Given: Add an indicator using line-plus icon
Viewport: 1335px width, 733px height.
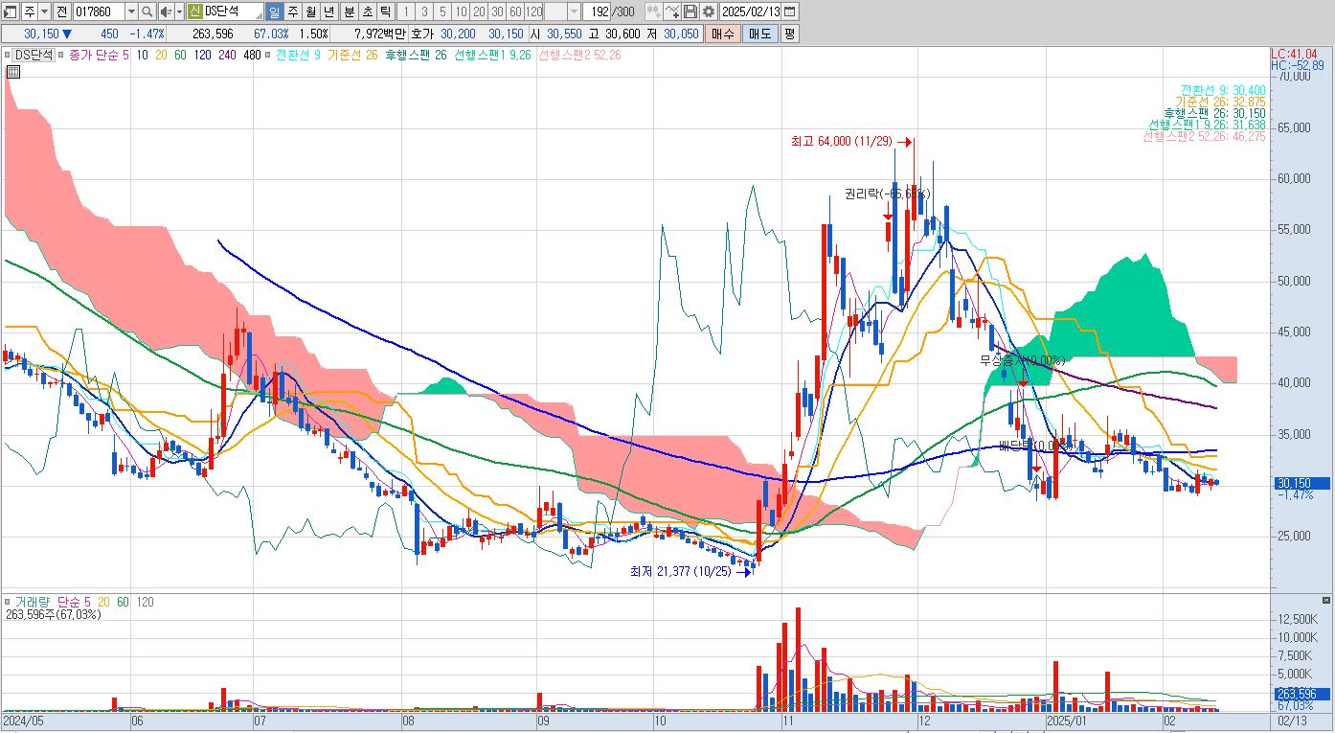Looking at the screenshot, I should point(671,11).
